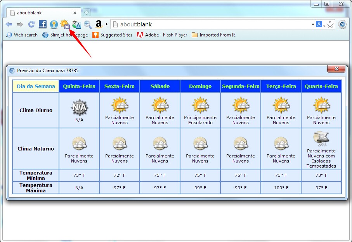Click the dialog title bar browser icon
The height and width of the screenshot is (242, 352).
coord(12,71)
